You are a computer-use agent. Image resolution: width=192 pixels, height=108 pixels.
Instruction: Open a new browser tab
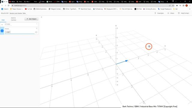click(167, 2)
